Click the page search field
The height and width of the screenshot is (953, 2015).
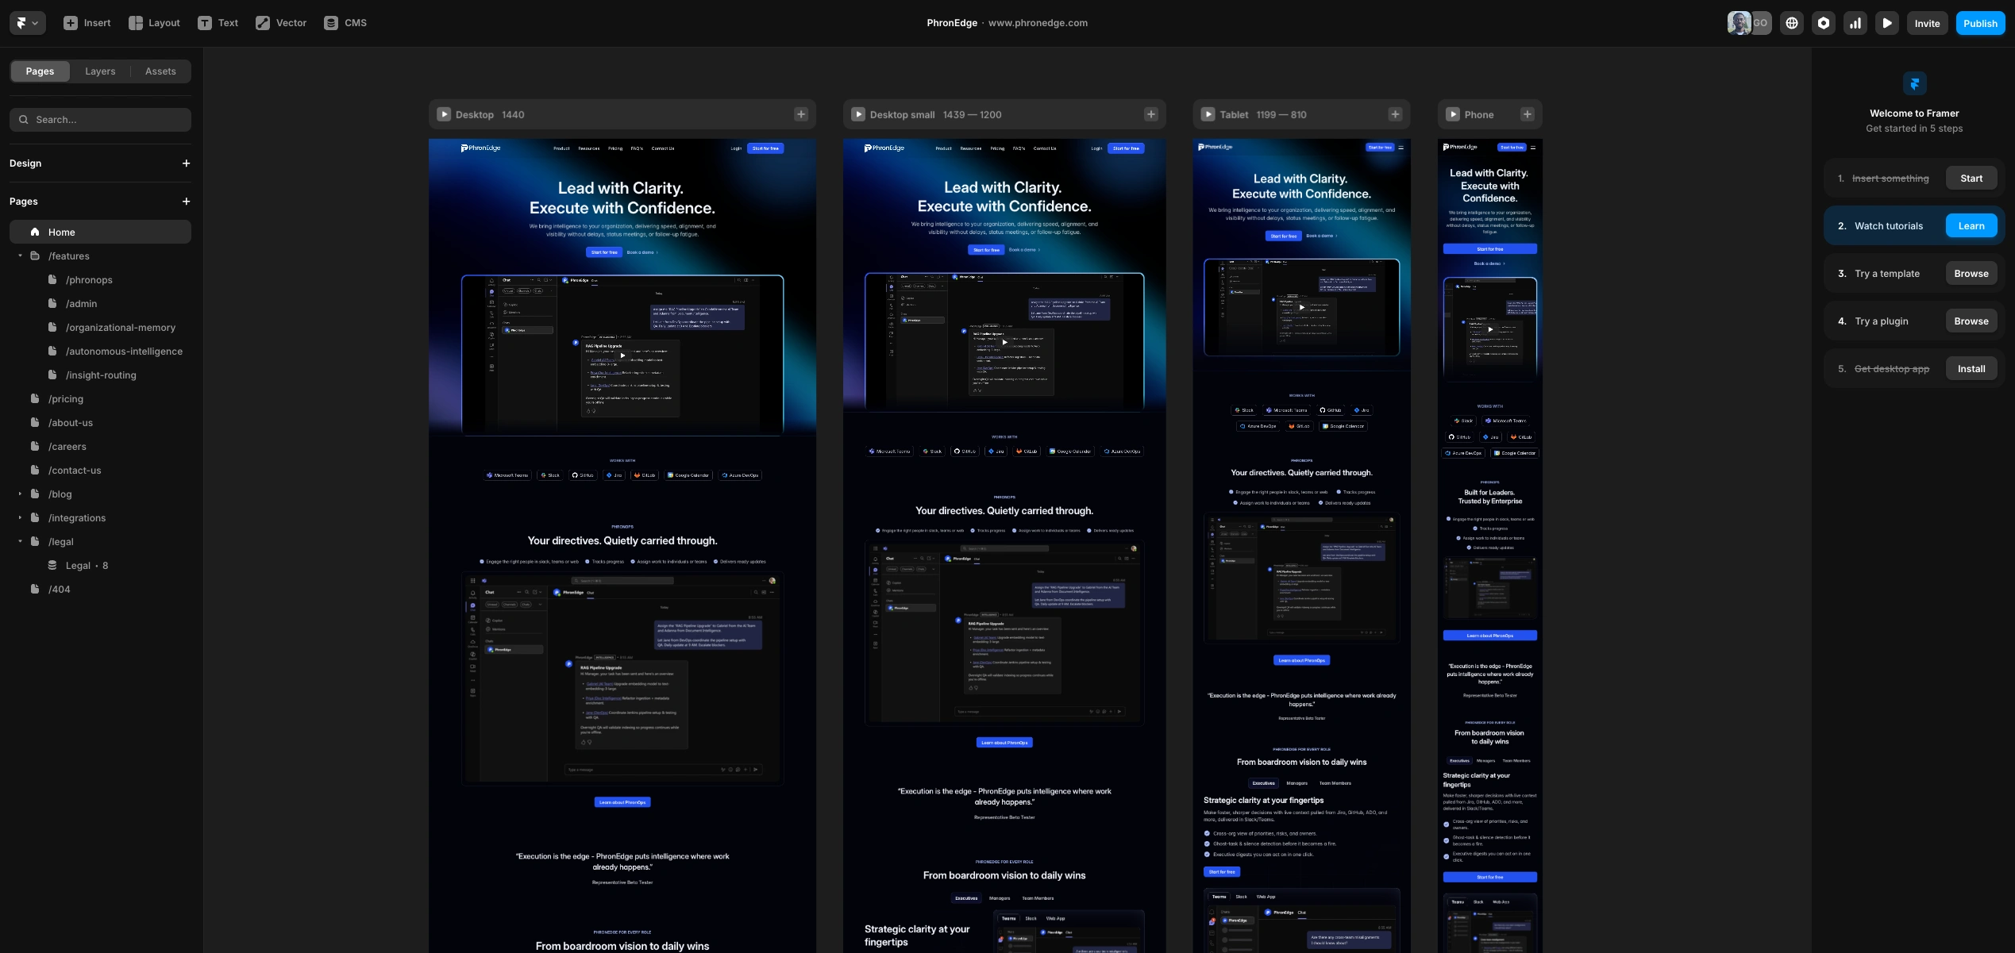(x=100, y=119)
